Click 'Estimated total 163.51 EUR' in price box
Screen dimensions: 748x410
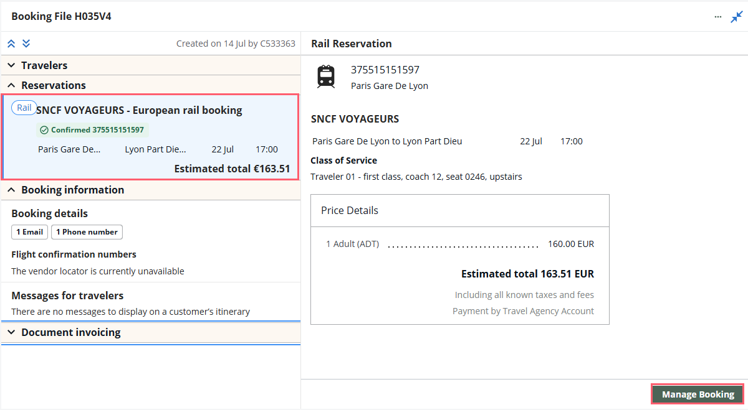coord(527,274)
